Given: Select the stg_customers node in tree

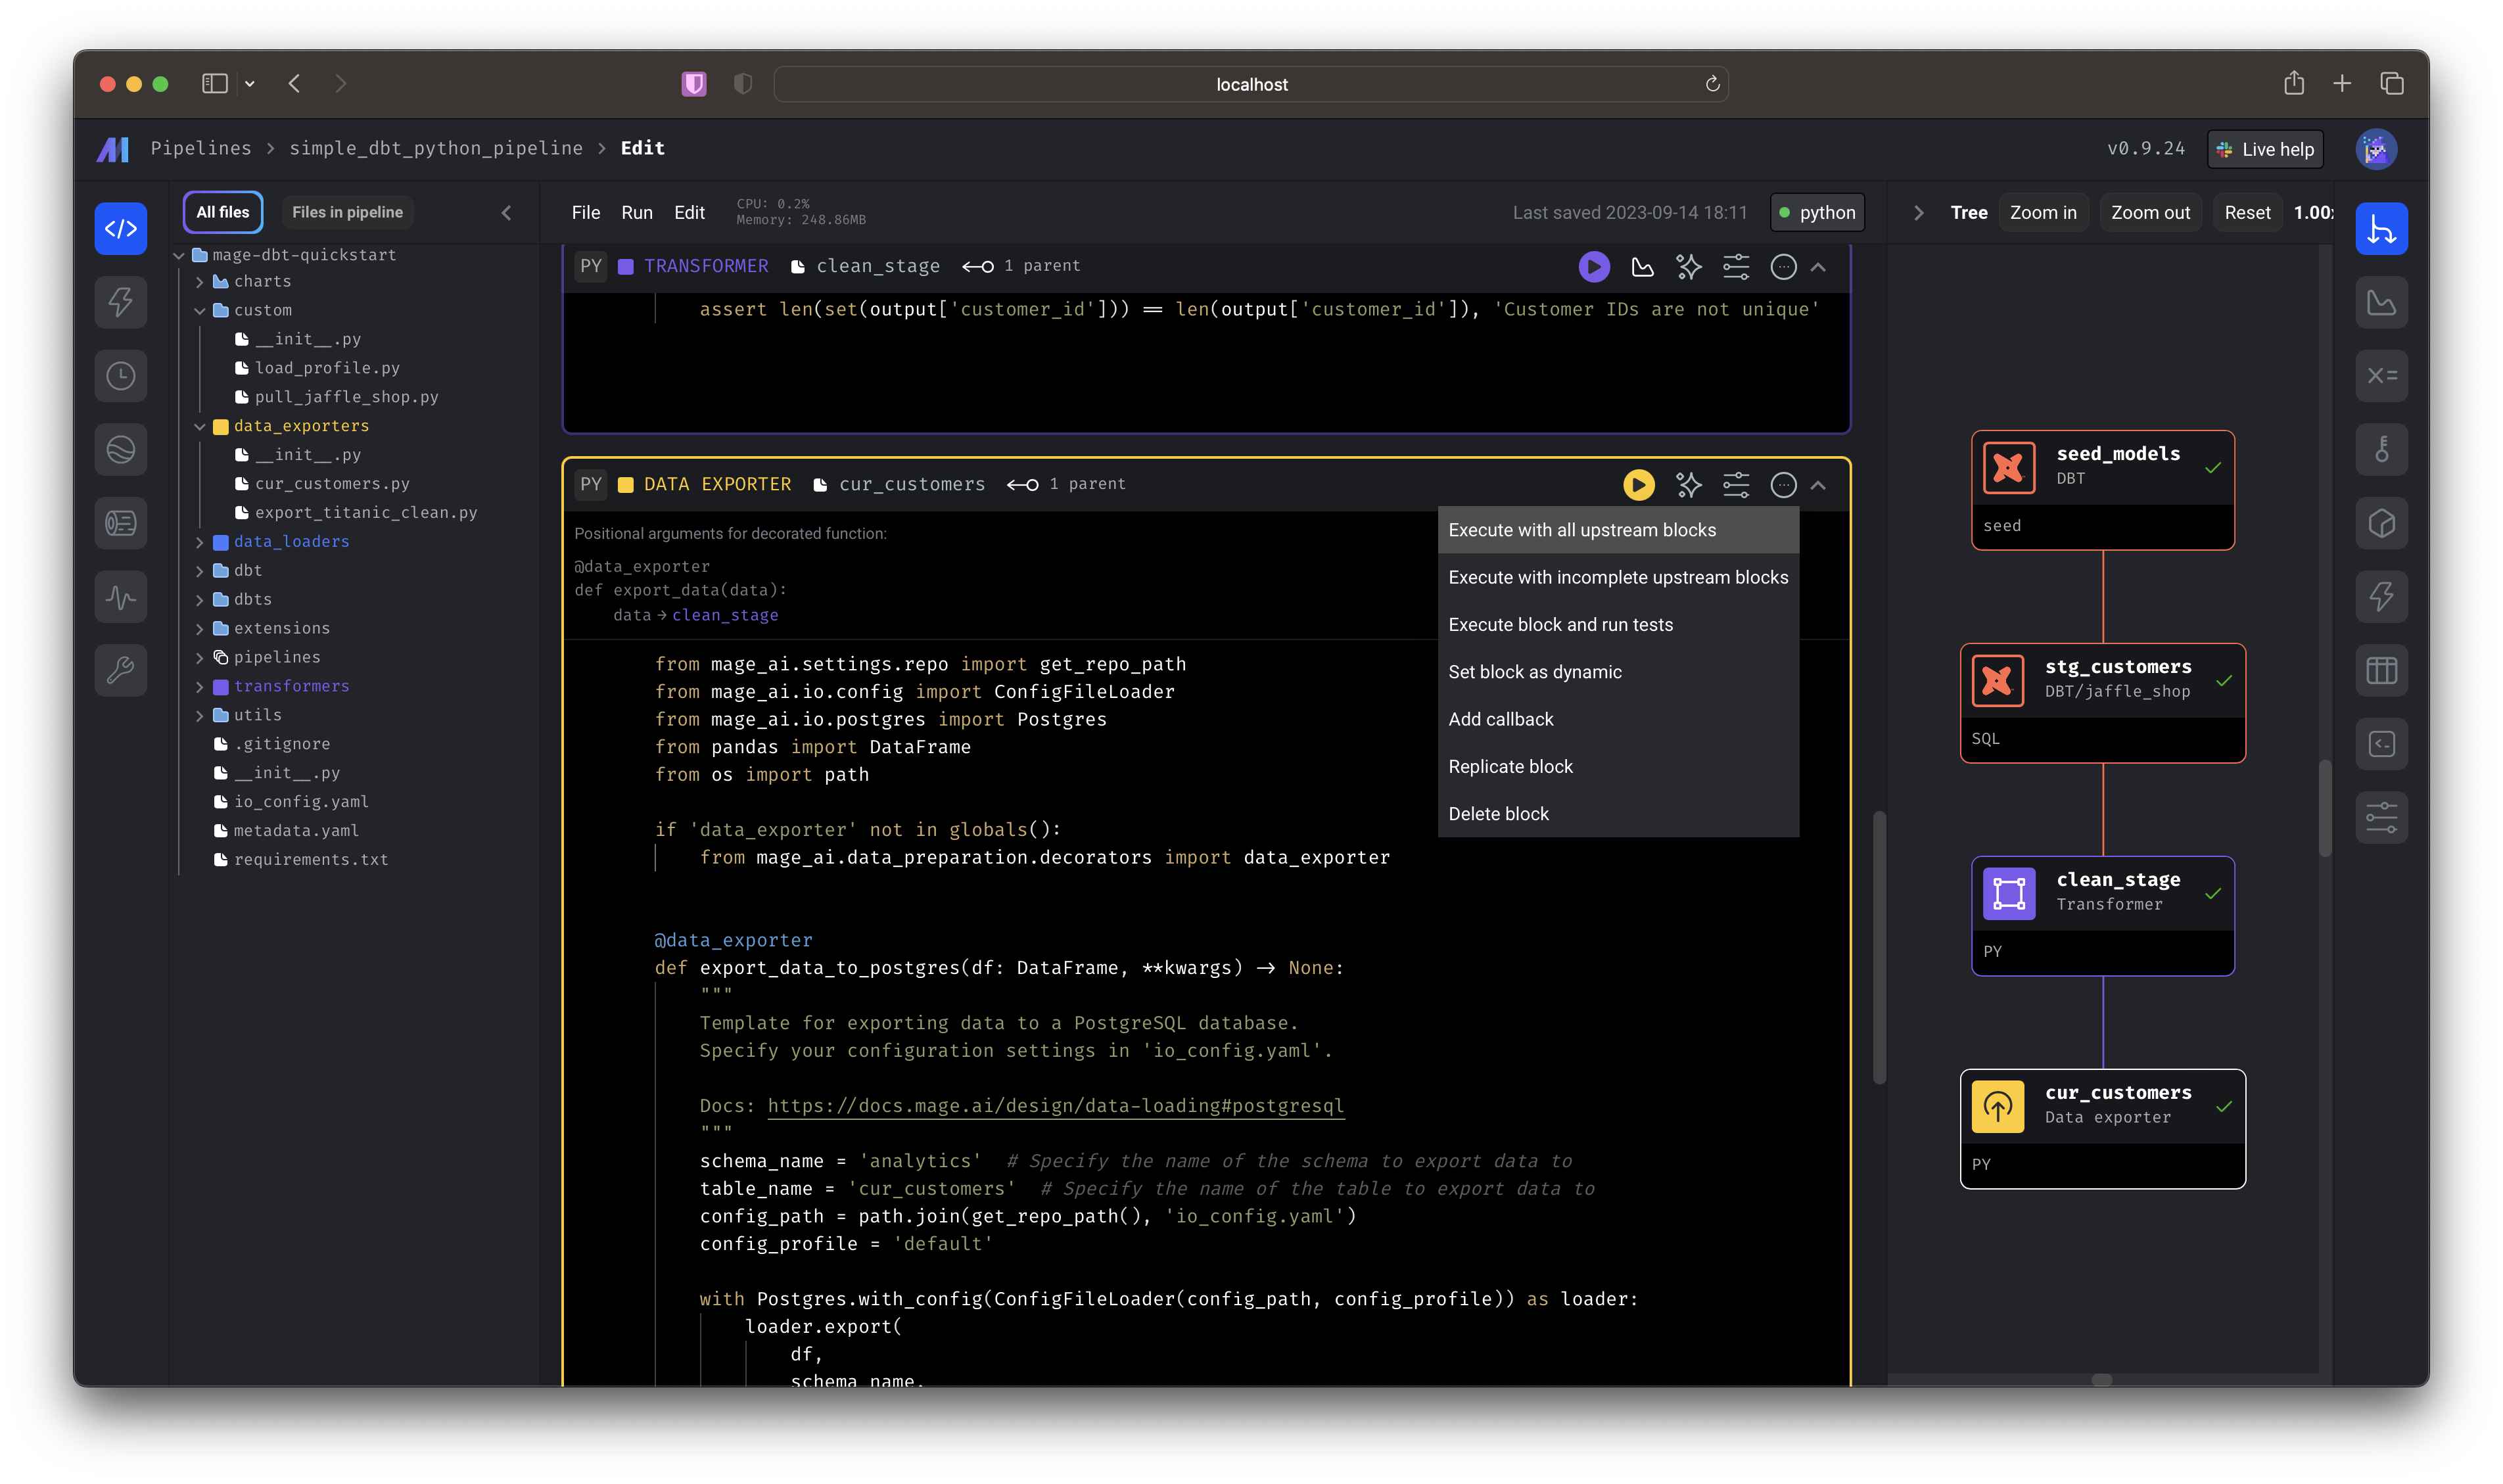Looking at the screenshot, I should pos(2102,703).
